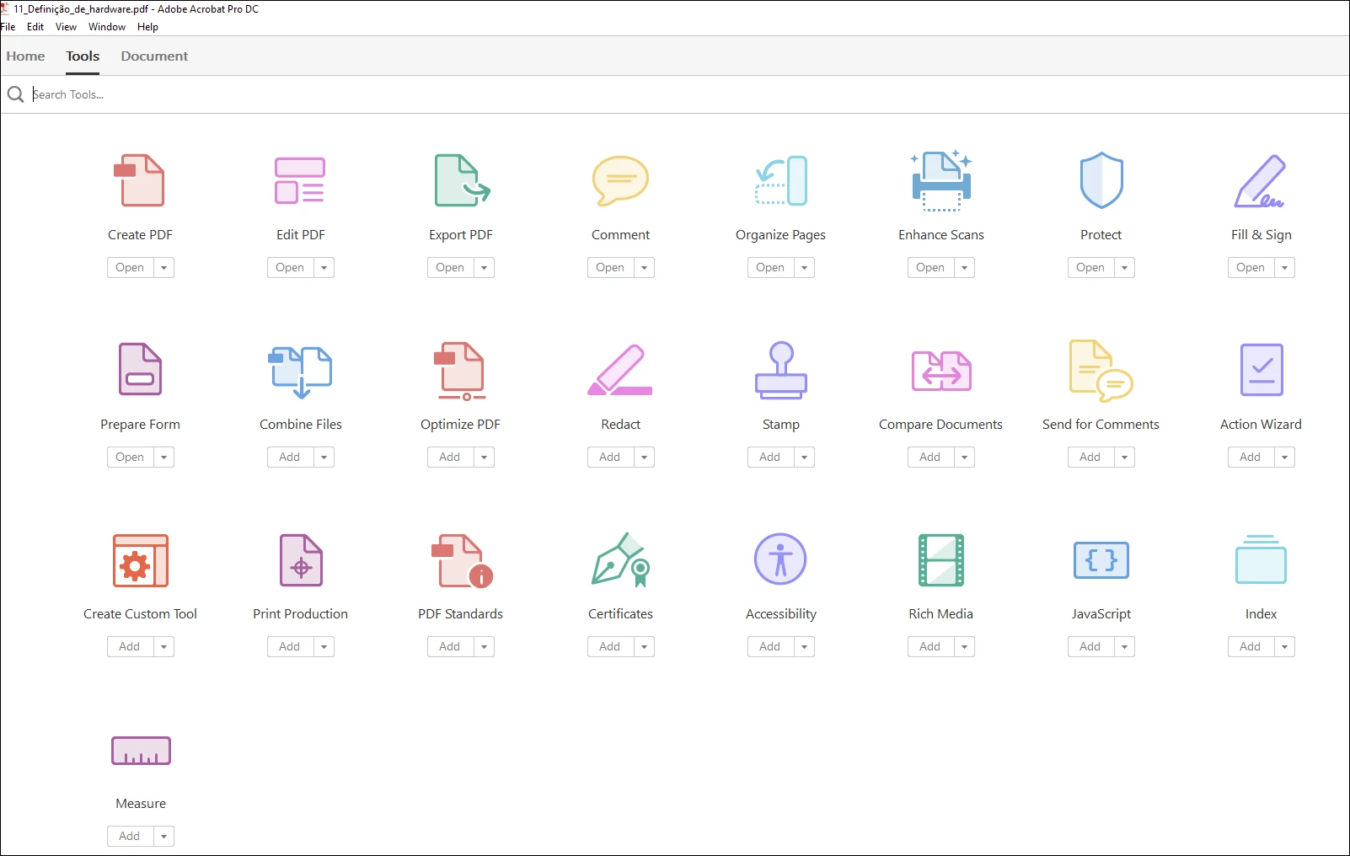Click the Organize Pages icon
The width and height of the screenshot is (1350, 856).
click(x=781, y=180)
